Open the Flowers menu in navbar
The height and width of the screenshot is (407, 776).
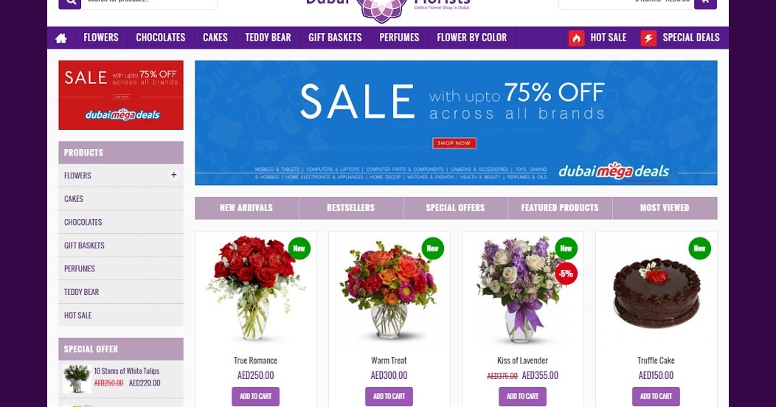(101, 38)
